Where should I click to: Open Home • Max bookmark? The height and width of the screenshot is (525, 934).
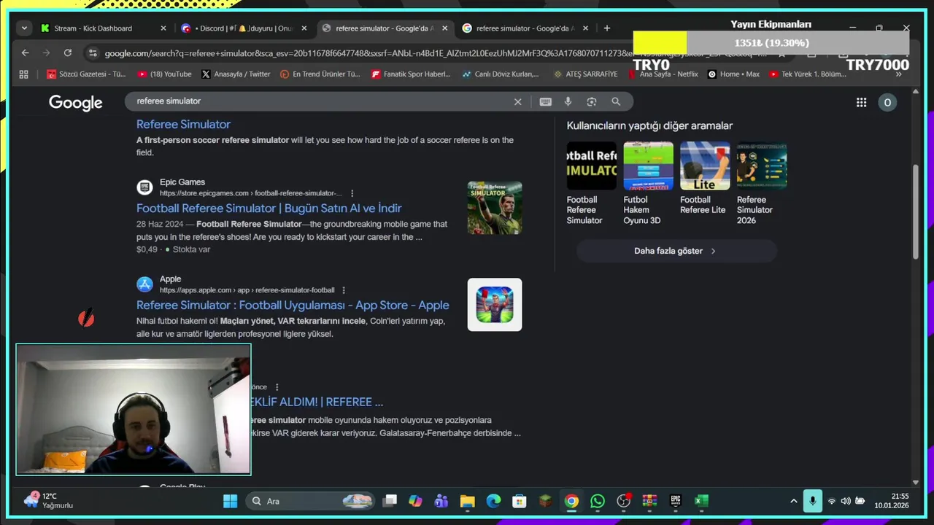(733, 74)
